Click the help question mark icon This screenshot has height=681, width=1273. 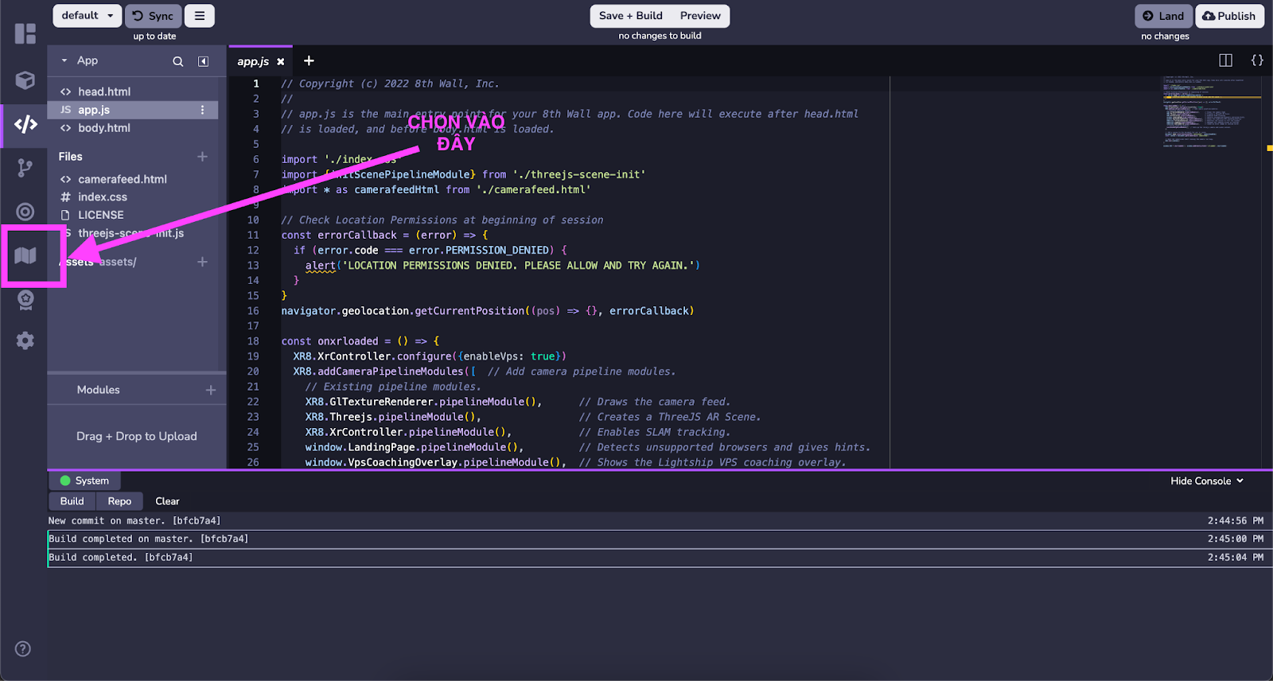click(x=23, y=648)
